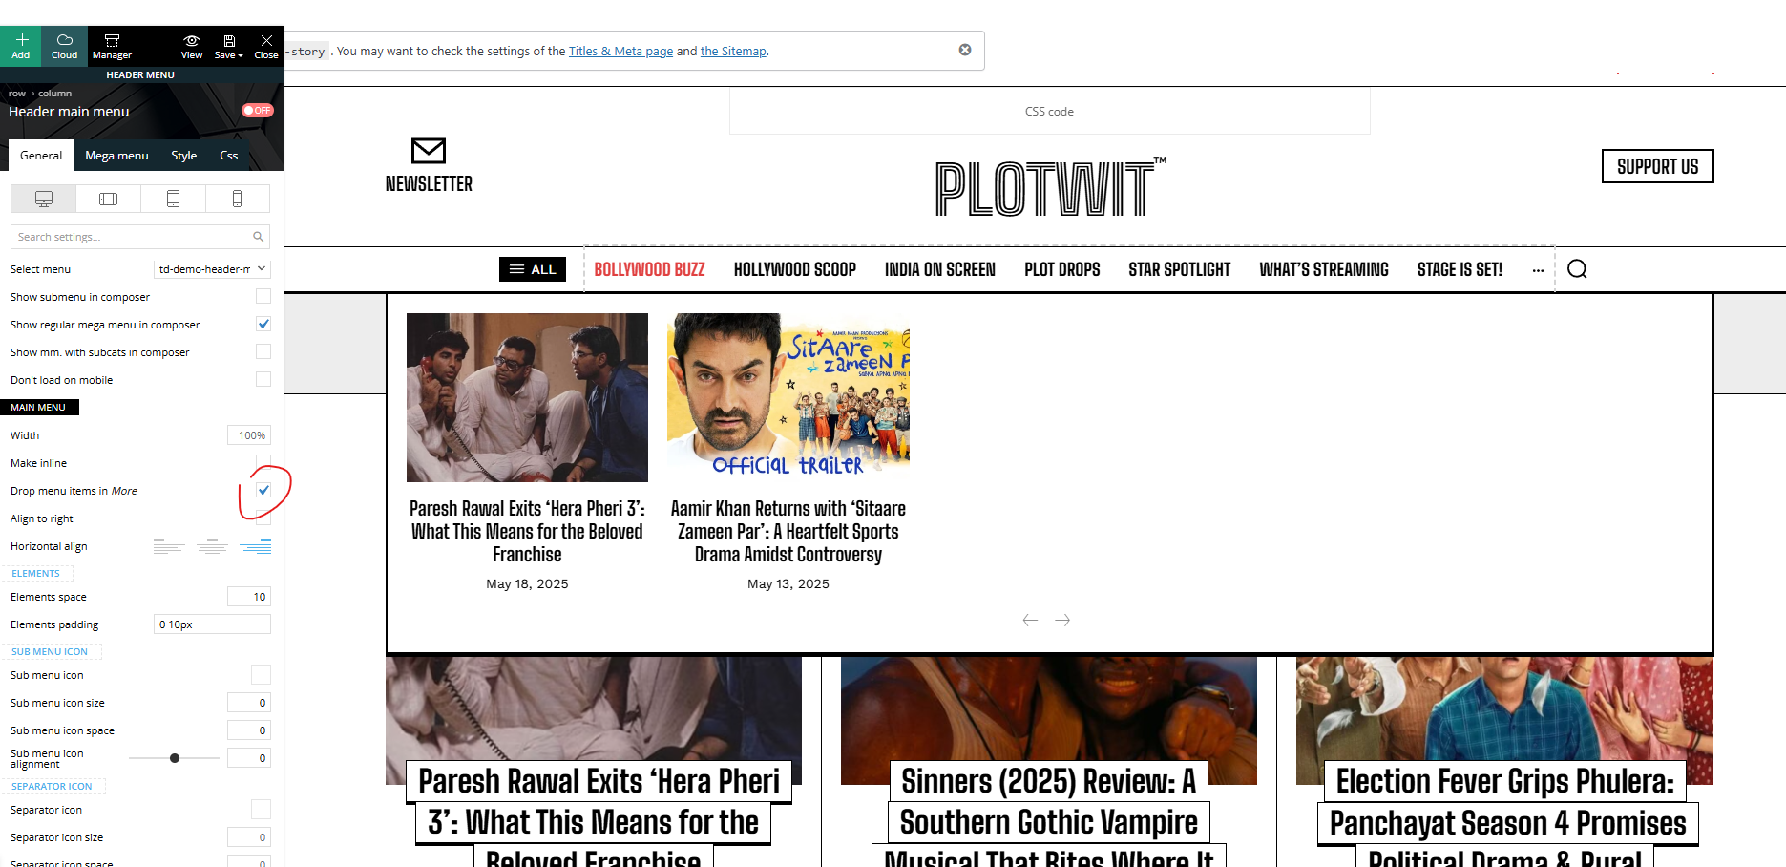
Task: Uncheck Show regular mega menu in composer
Action: point(263,324)
